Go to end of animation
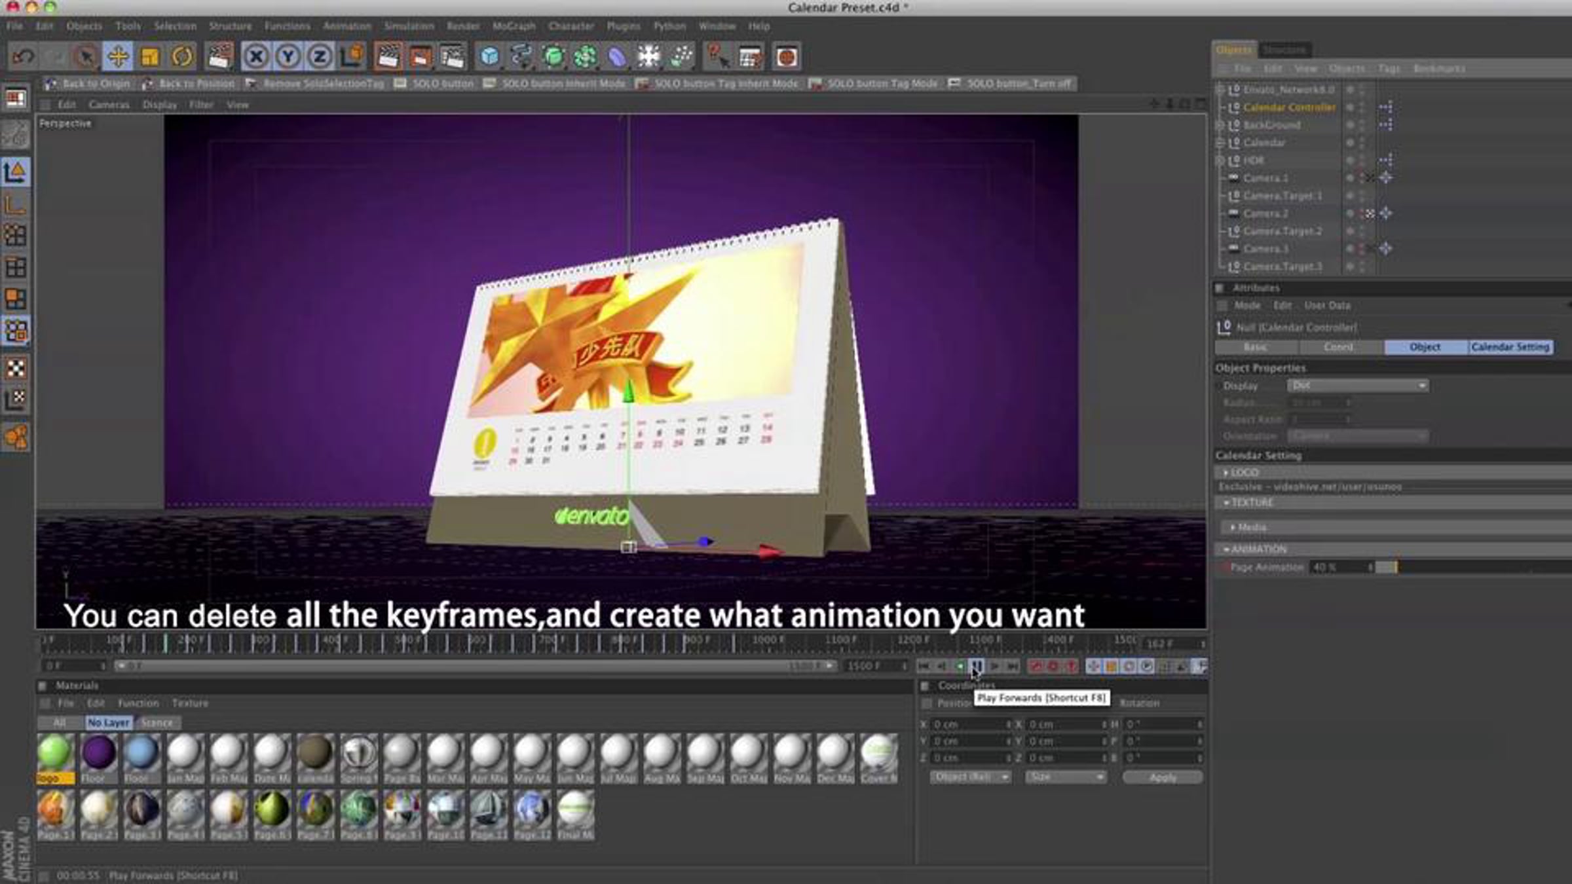The height and width of the screenshot is (884, 1572). (x=1013, y=667)
